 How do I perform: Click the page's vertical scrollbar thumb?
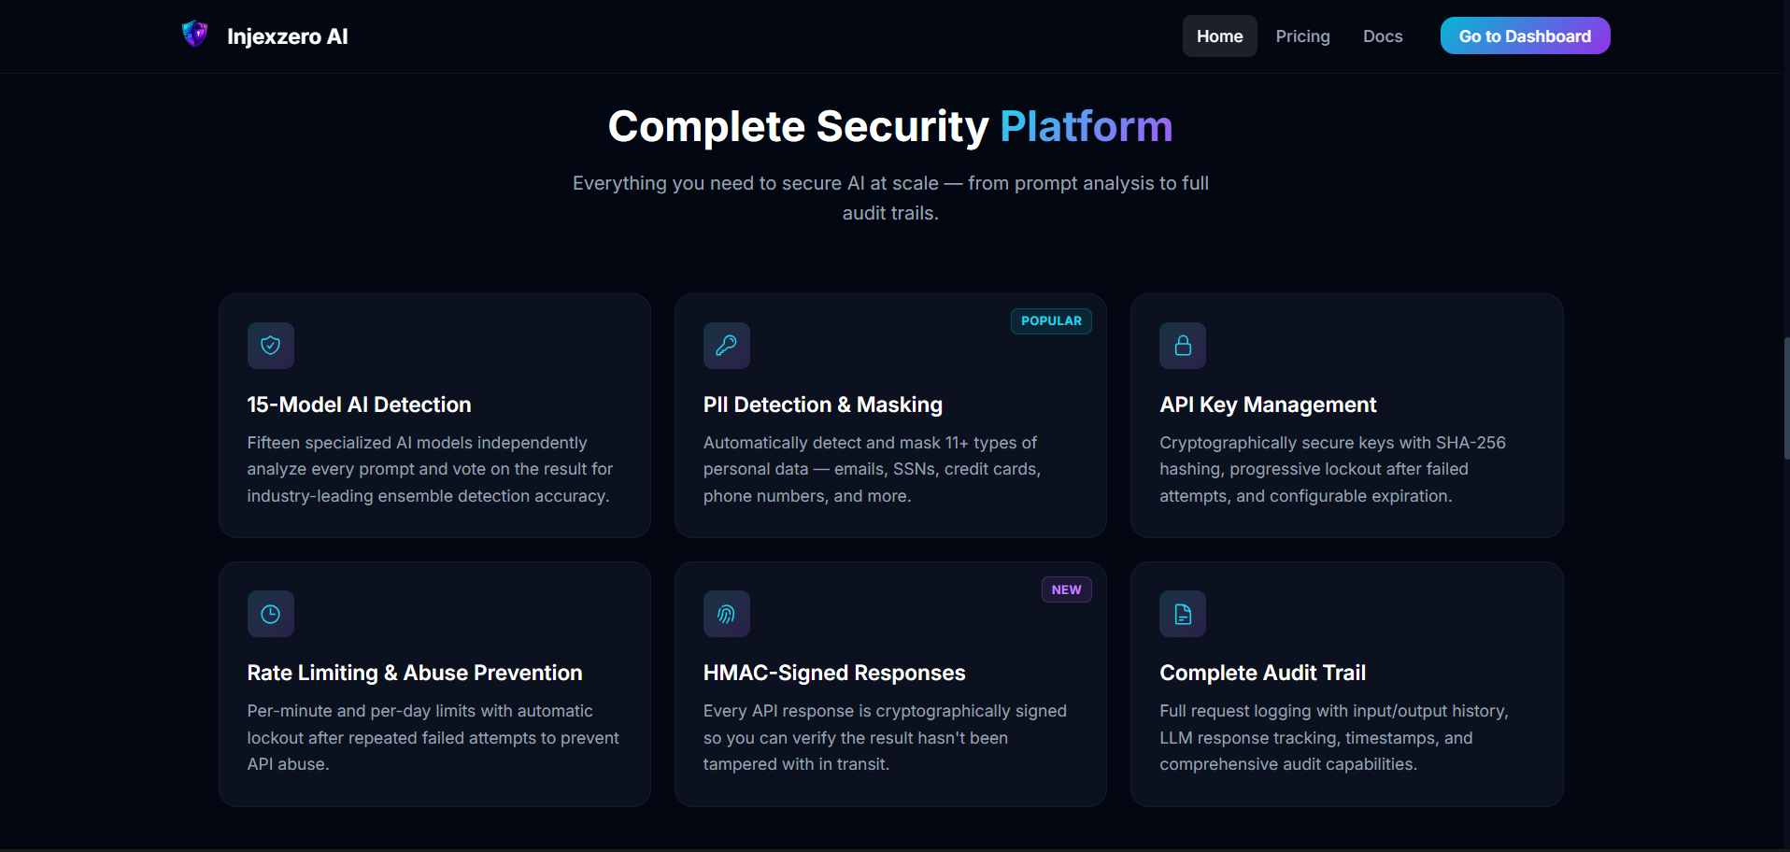(x=1786, y=399)
